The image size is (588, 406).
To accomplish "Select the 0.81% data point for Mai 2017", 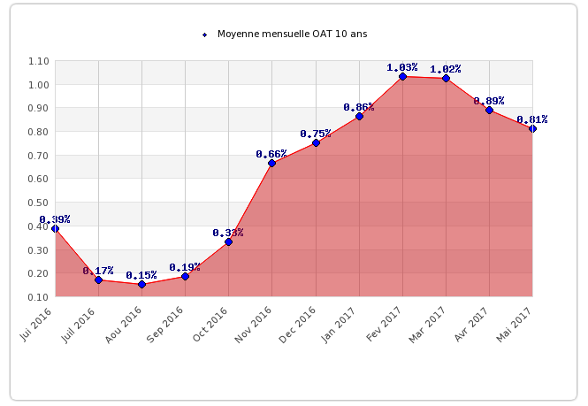I will 532,128.
